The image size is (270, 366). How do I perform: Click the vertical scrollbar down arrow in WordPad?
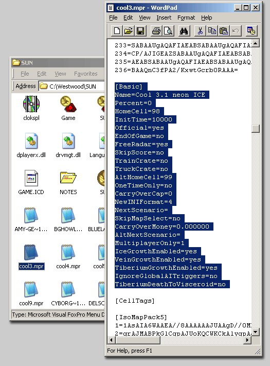[x=256, y=332]
